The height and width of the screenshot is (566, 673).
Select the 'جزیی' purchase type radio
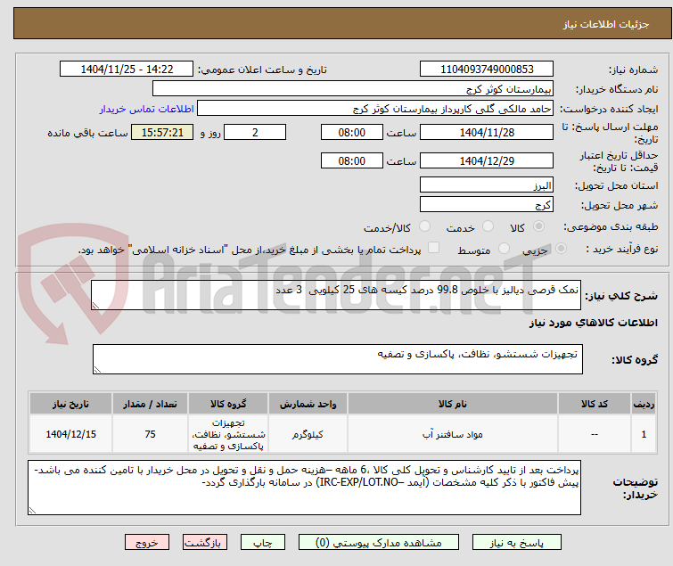coord(561,249)
